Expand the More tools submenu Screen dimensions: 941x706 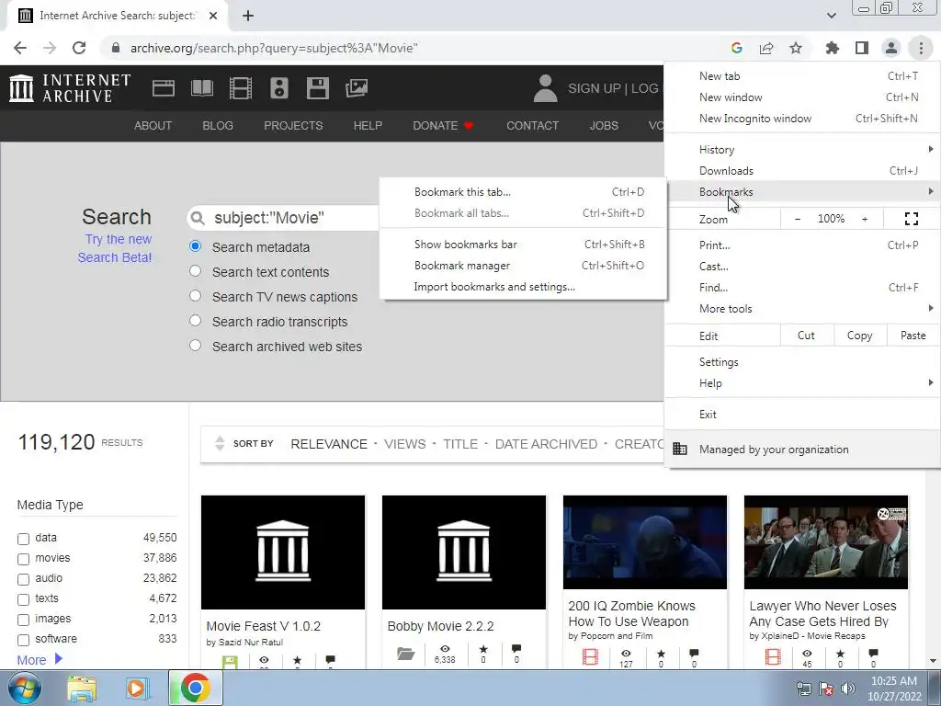click(x=801, y=309)
